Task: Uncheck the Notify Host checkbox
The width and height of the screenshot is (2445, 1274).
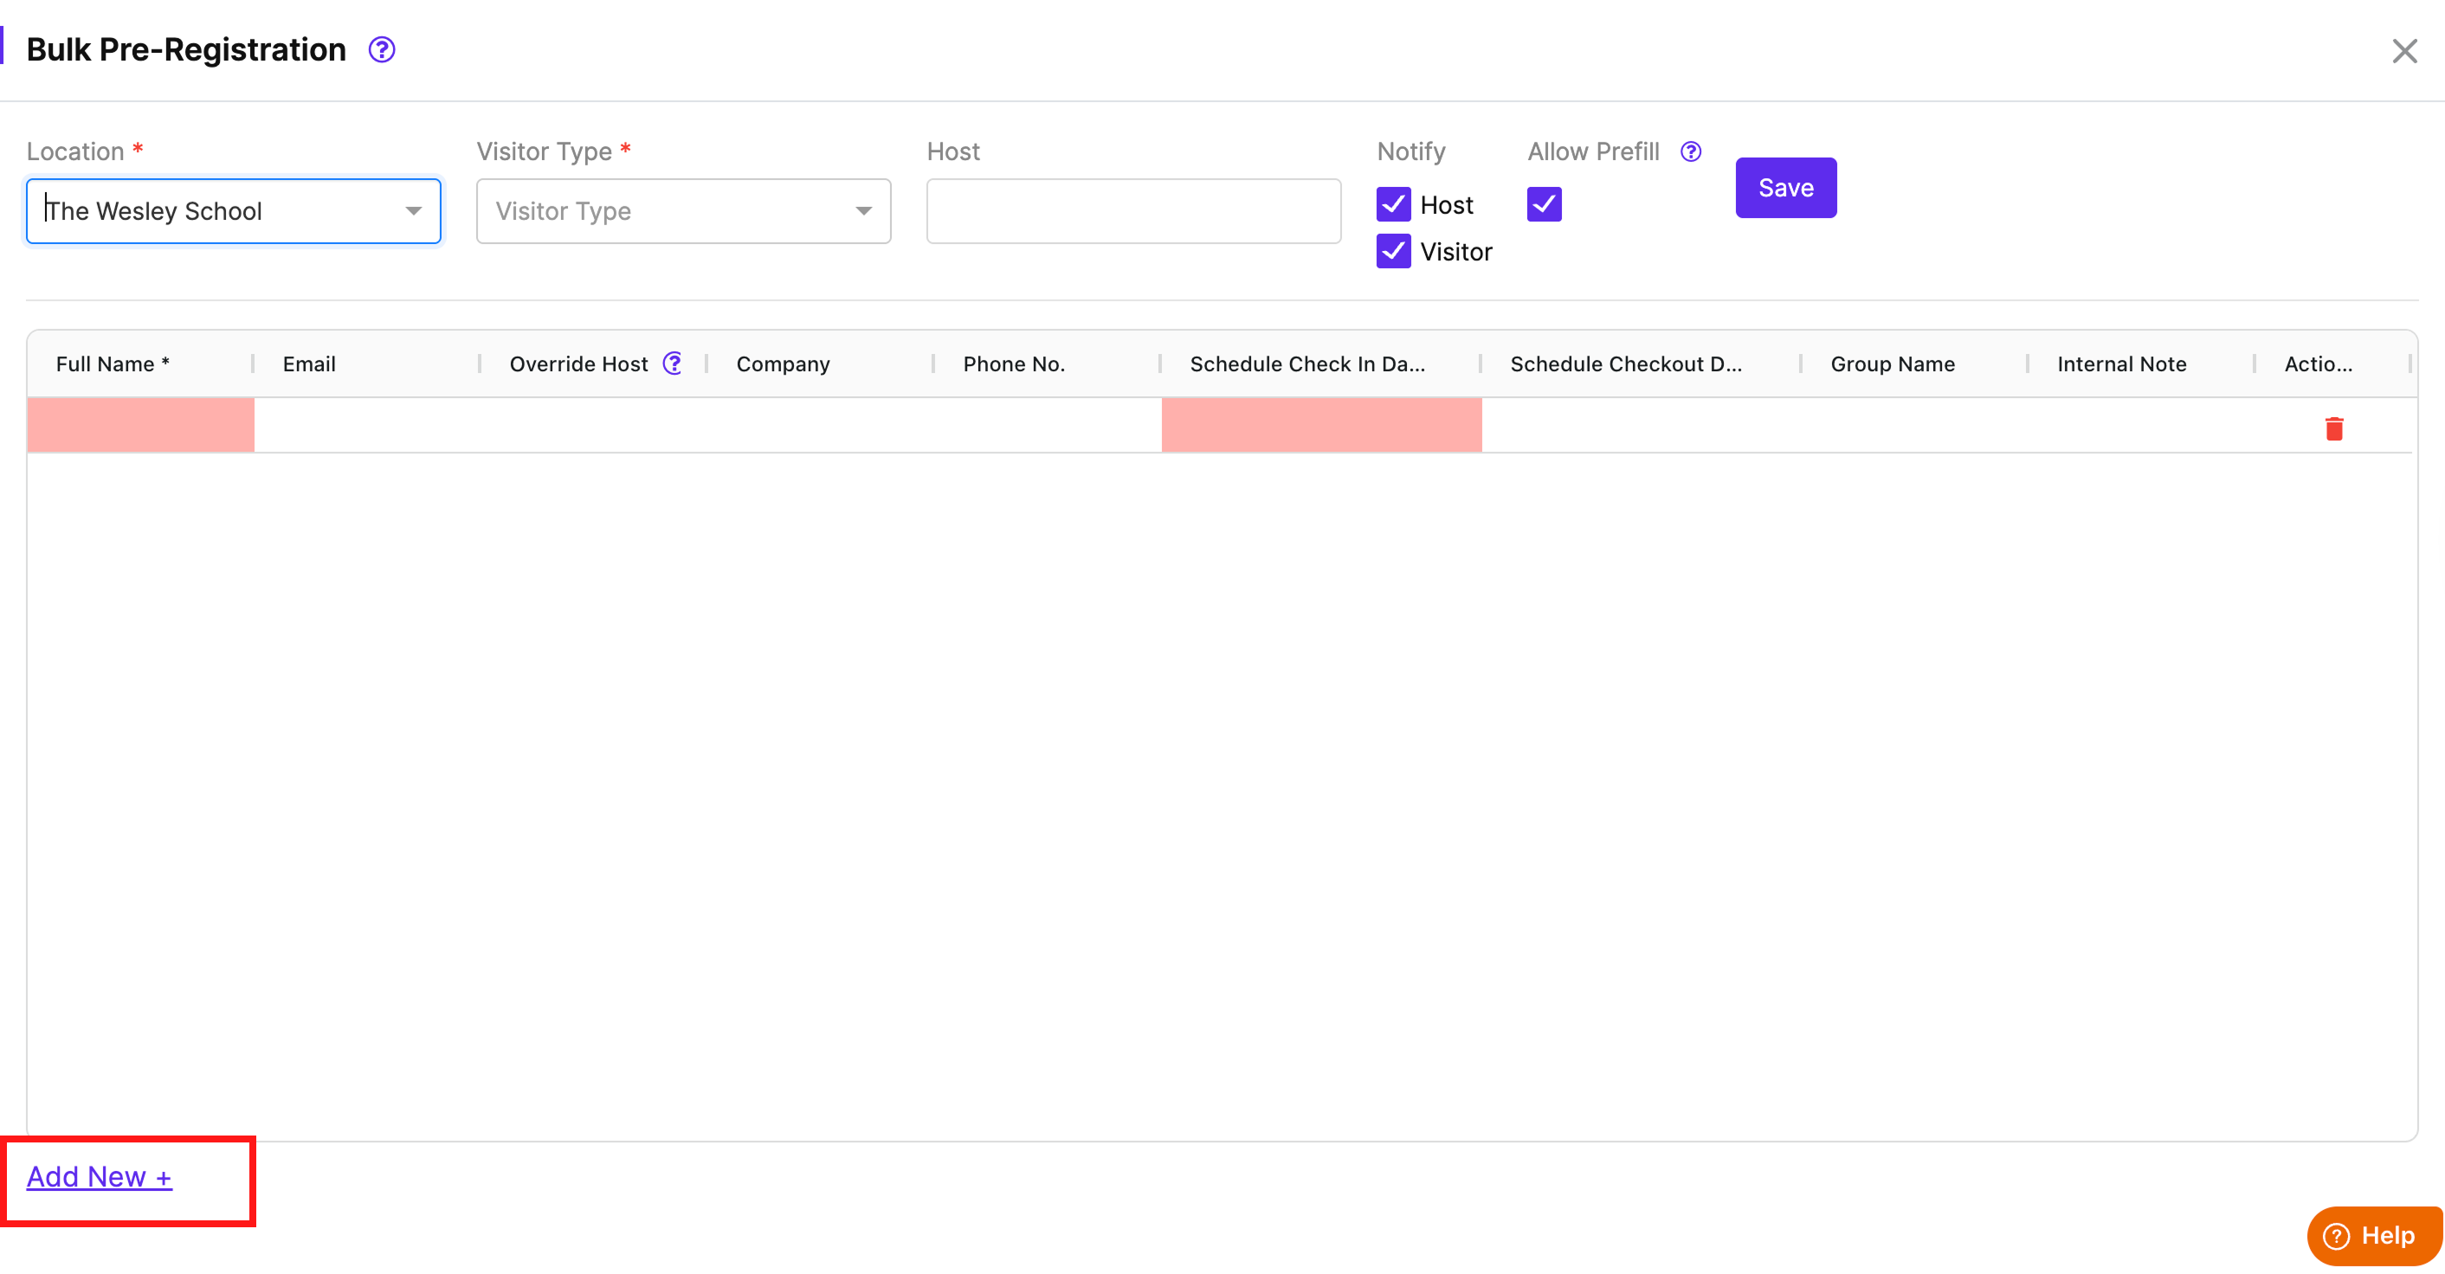Action: [1393, 205]
